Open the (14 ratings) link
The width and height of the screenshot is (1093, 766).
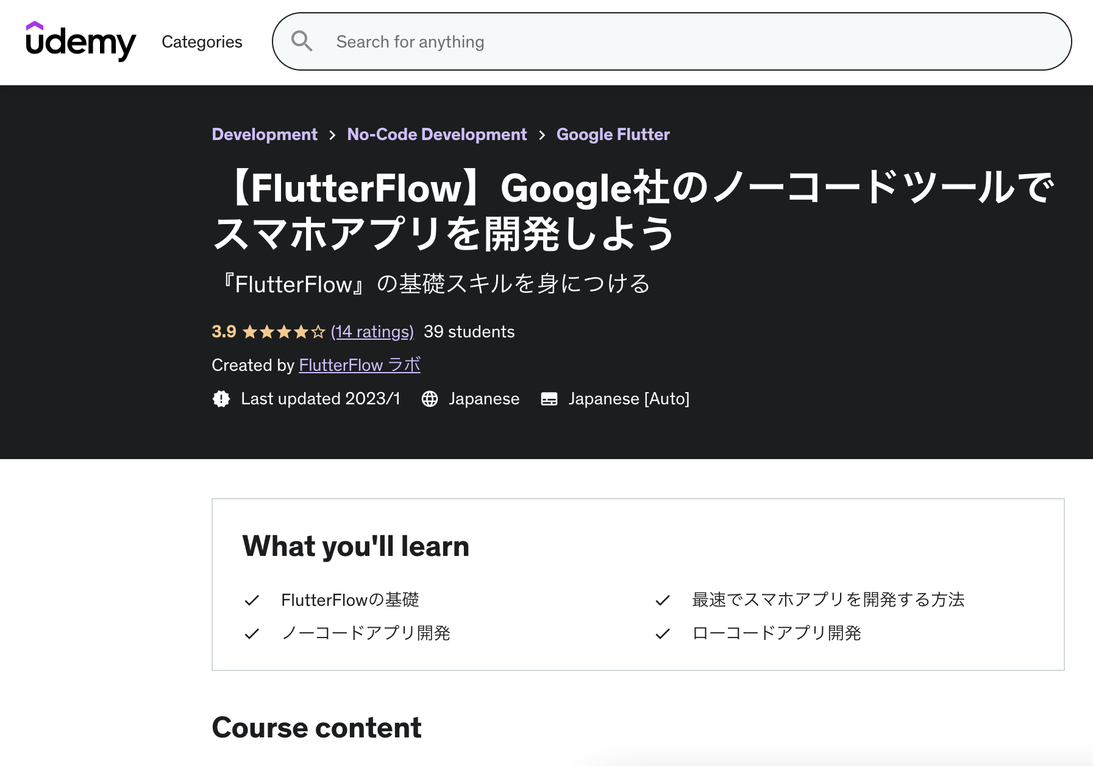[372, 332]
